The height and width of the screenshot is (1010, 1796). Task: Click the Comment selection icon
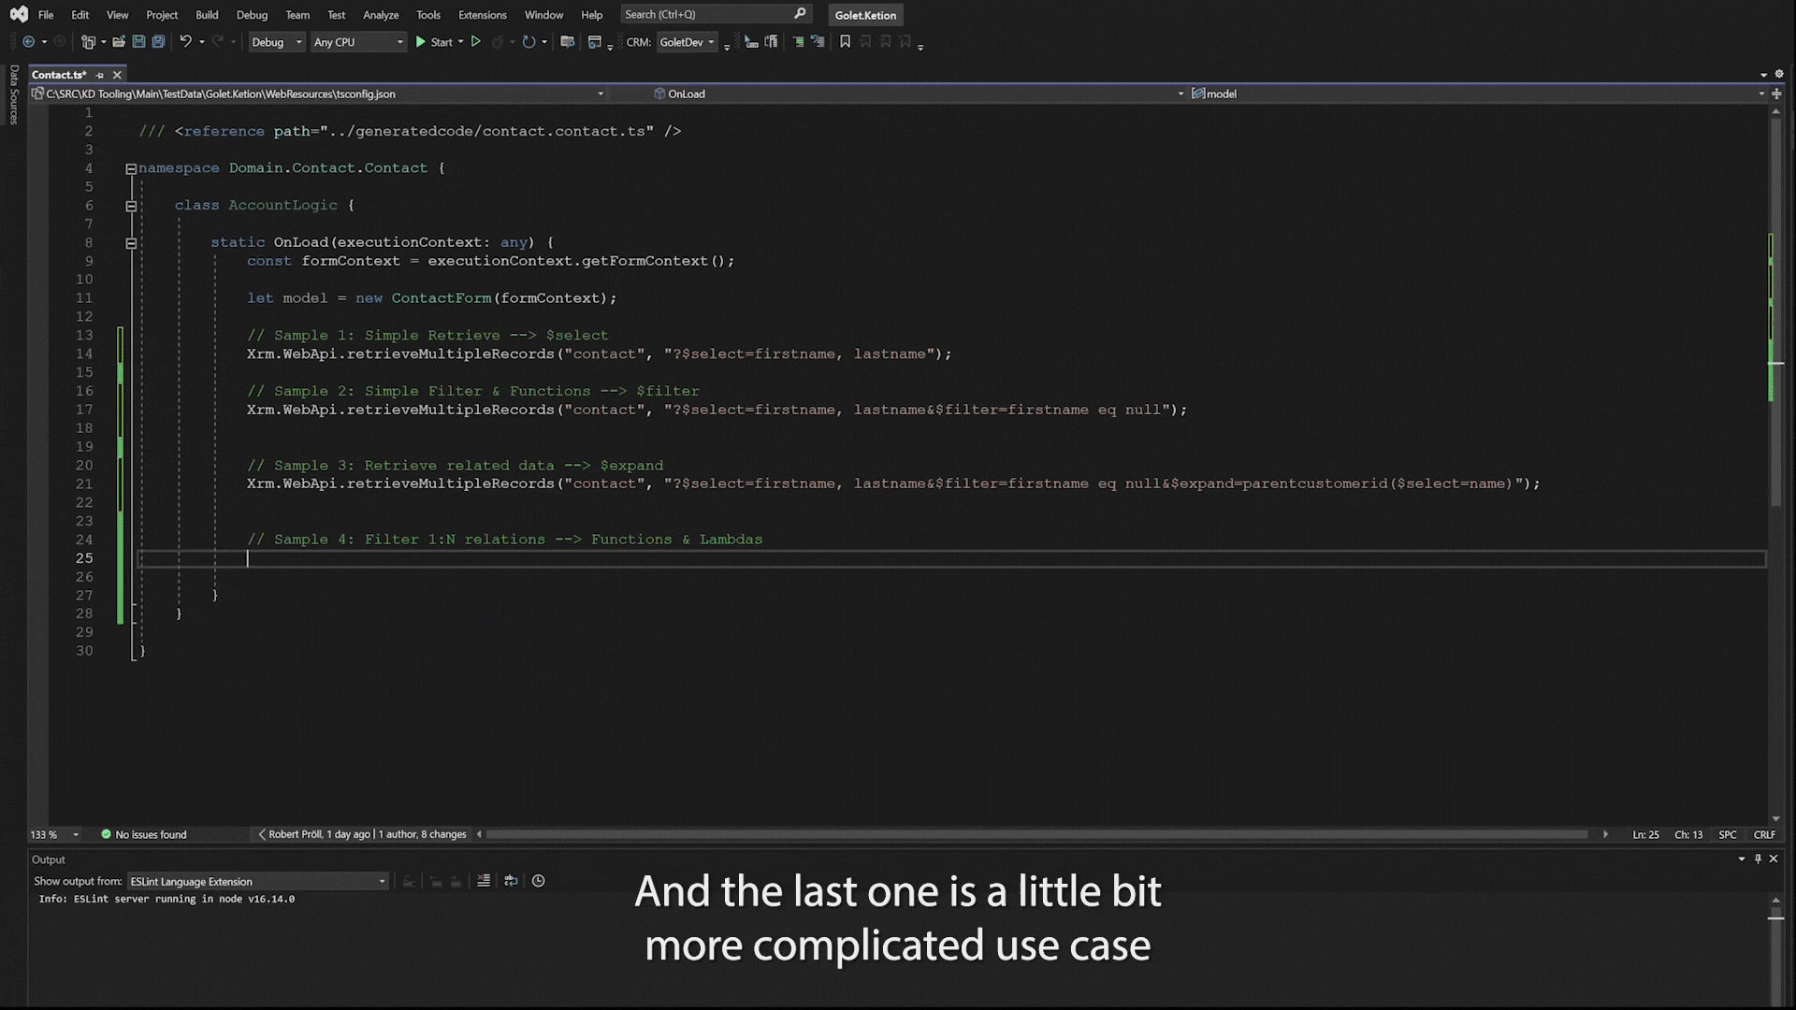click(798, 42)
